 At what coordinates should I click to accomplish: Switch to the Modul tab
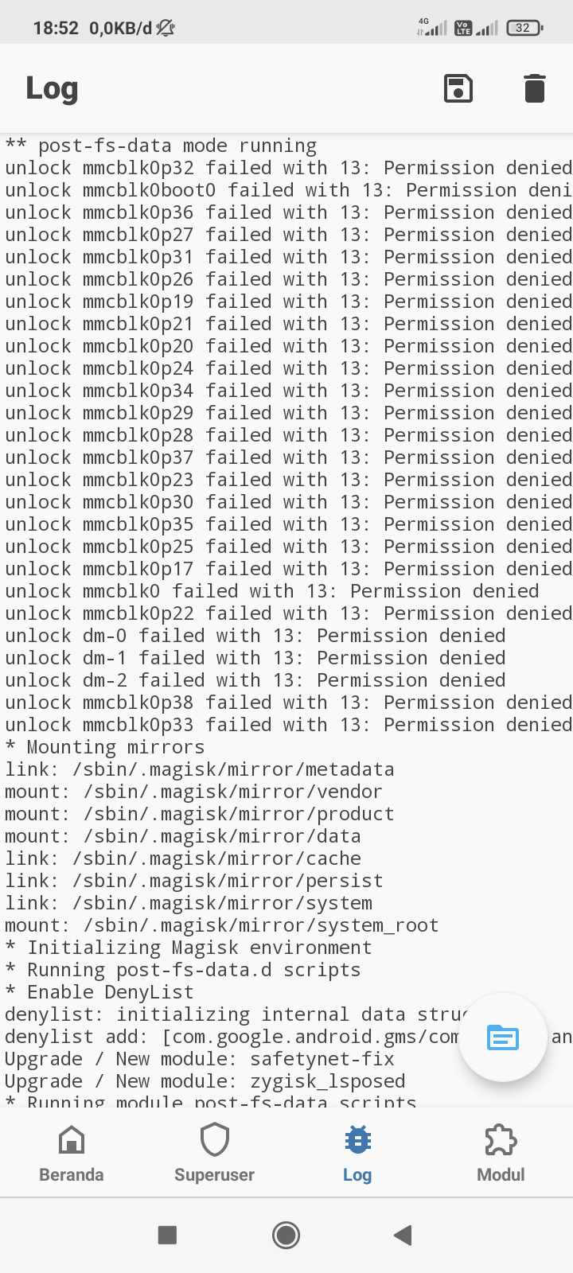coord(500,1152)
